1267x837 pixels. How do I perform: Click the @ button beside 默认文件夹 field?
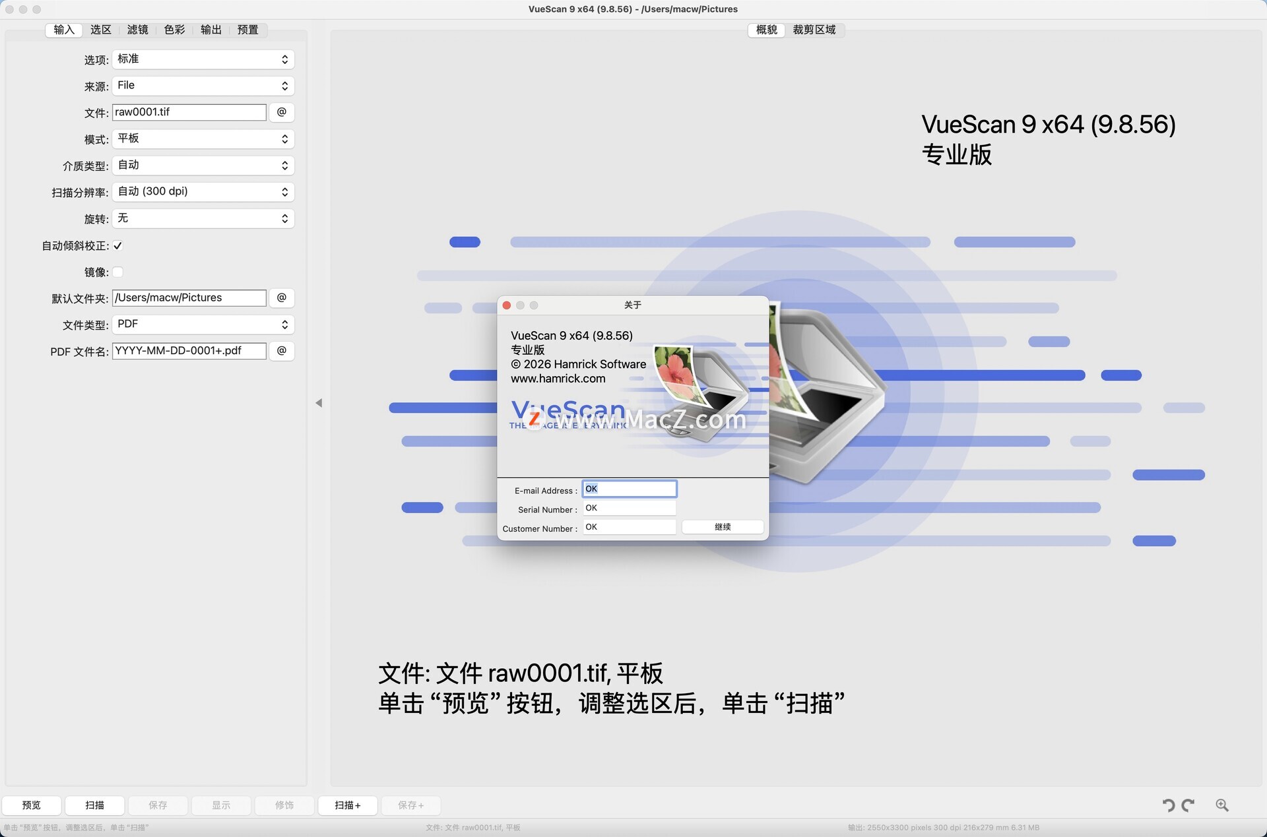point(282,297)
